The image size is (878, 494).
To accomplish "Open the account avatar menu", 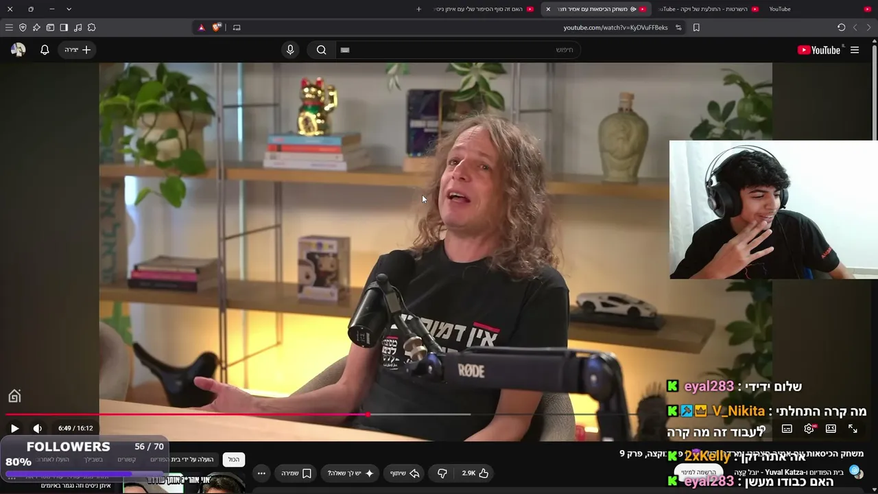I will pos(19,50).
